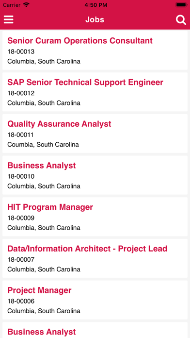Tap the status bar clock
The image size is (190, 338).
click(x=95, y=5)
